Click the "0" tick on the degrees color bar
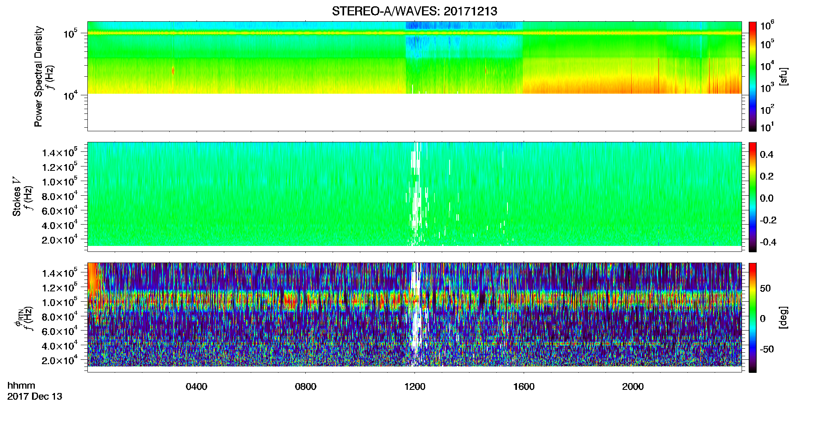829x427 pixels. pos(763,319)
